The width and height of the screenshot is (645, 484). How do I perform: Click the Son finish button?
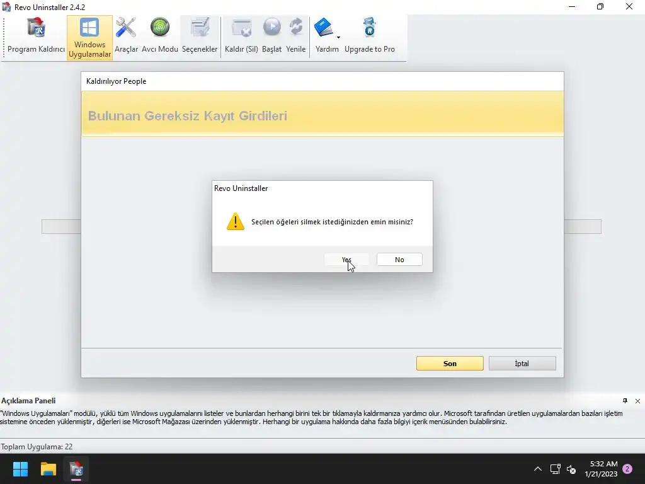pos(450,364)
